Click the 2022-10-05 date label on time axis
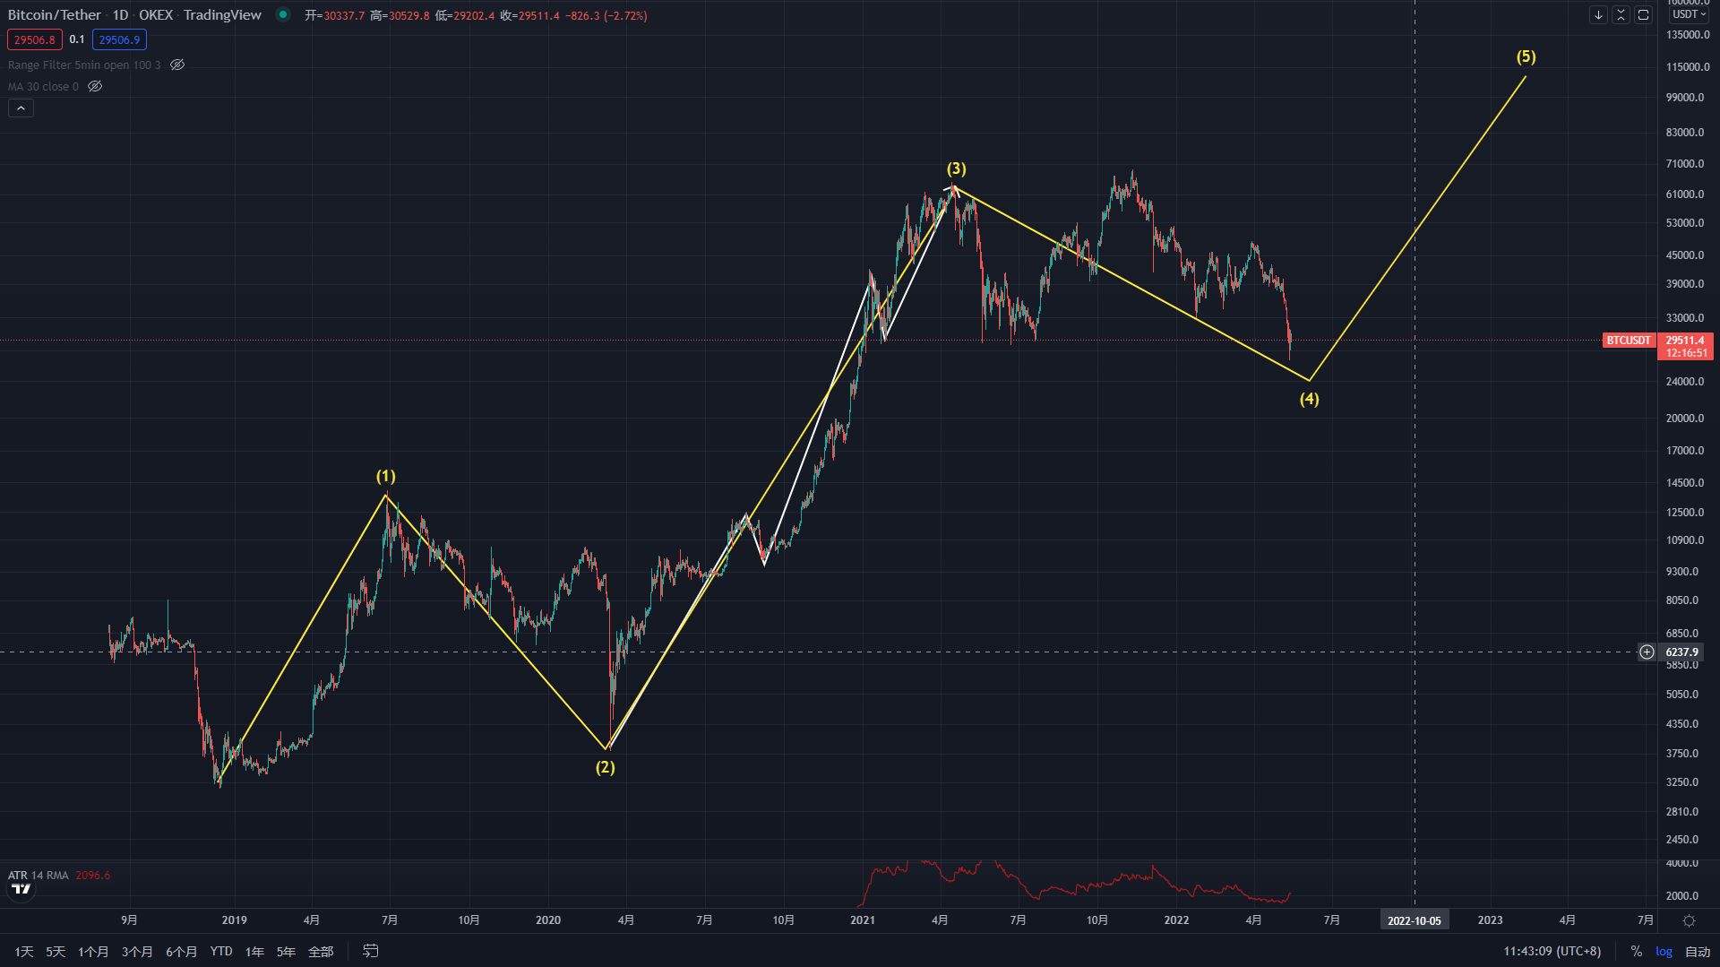This screenshot has height=967, width=1720. click(1414, 920)
